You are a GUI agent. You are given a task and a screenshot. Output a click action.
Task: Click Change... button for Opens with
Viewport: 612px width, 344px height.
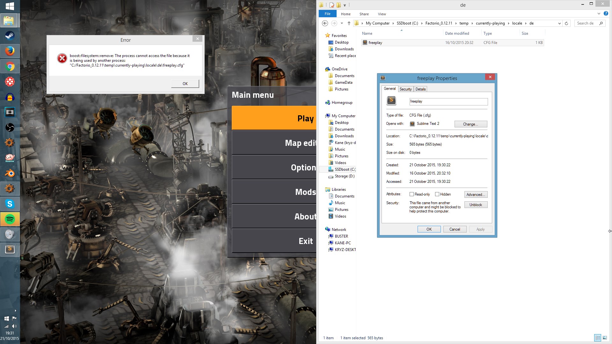tap(470, 124)
